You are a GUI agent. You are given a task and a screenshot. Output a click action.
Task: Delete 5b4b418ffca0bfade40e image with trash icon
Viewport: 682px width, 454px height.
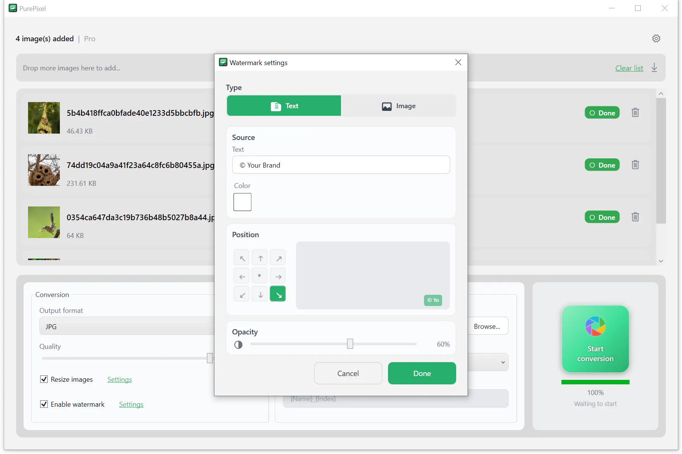[x=635, y=113]
